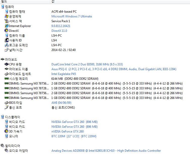Open the Microsoft Windows 7 Ultimate link
Screen dimensions: 190x157
pyautogui.click(x=72, y=16)
